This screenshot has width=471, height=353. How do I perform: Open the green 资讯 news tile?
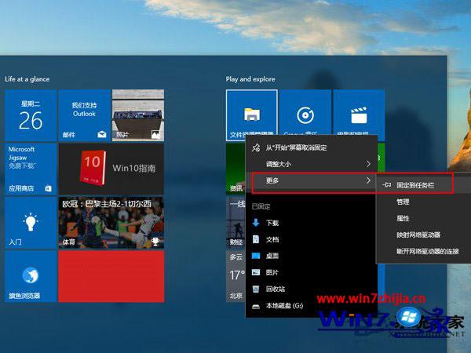click(x=235, y=169)
